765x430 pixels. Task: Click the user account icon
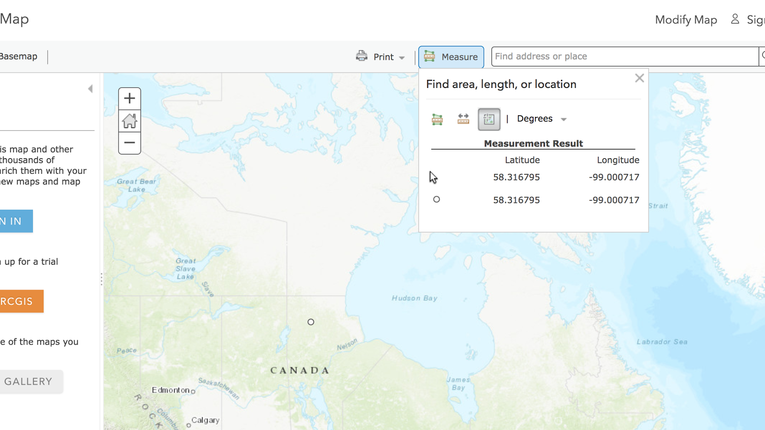(x=735, y=19)
